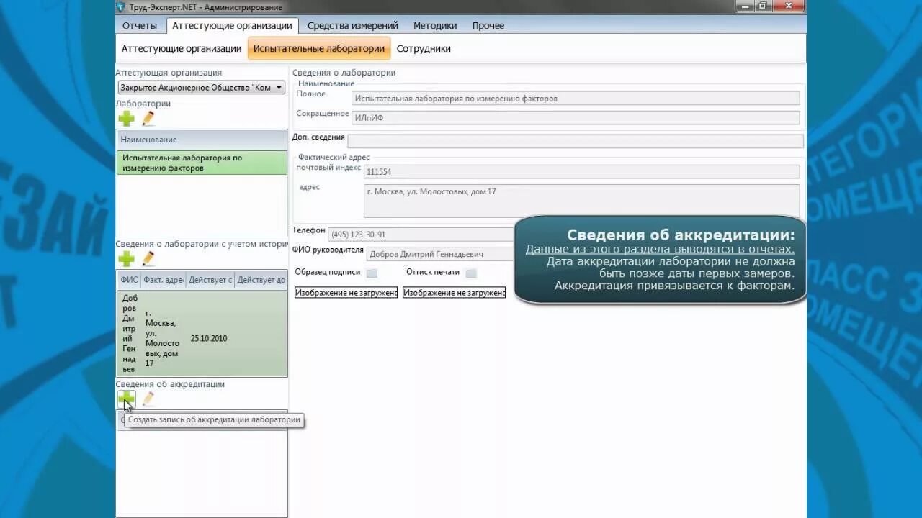Click the почтовый индекс field 111554
Screen dimensions: 922x518
coord(581,172)
